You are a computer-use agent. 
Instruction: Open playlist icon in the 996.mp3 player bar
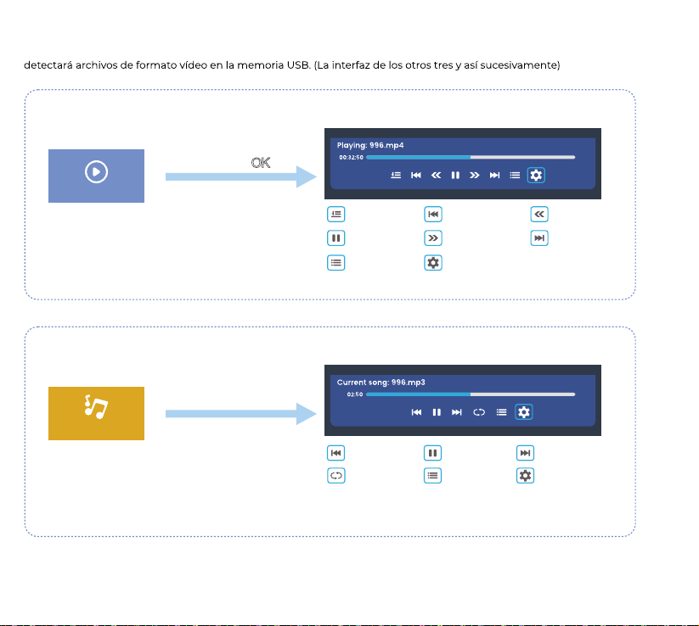[x=501, y=412]
